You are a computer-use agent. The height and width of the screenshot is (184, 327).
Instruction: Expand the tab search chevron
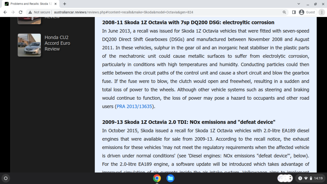(299, 4)
